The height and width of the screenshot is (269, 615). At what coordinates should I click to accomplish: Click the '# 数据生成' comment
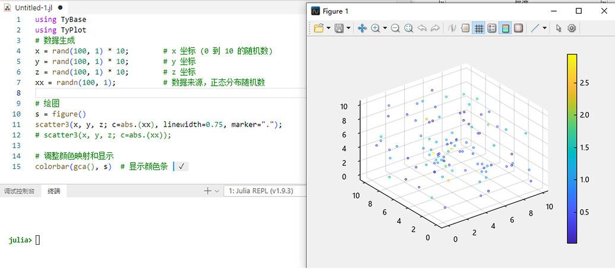coord(55,41)
